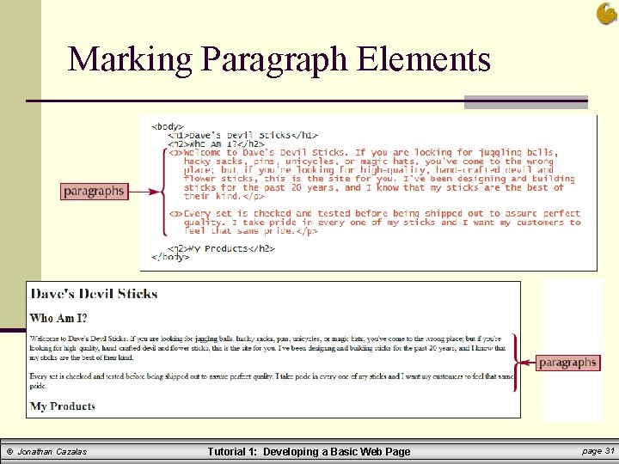
Task: Click the golden logo in the top corner
Action: click(607, 14)
